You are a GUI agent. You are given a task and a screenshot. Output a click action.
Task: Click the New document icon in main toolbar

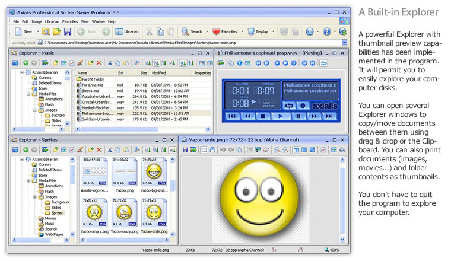pos(18,31)
